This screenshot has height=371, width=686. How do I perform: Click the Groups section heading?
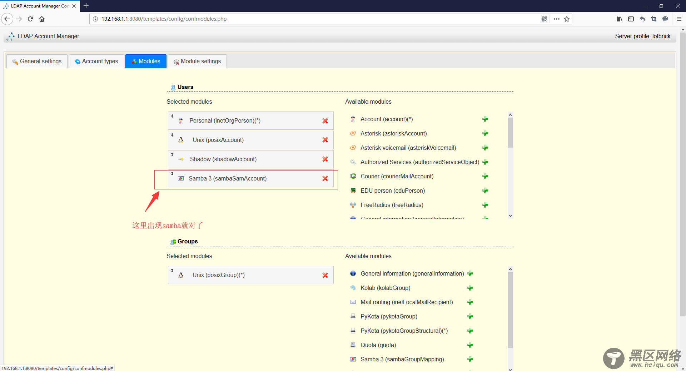188,242
